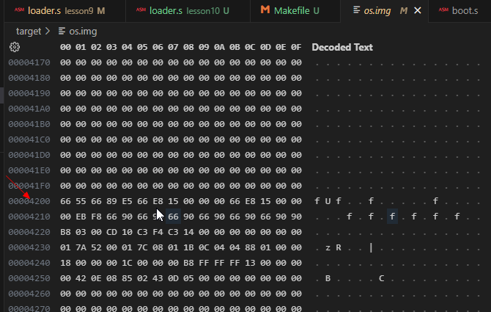491x312 pixels.
Task: Select decoded character R in row 00004230
Action: (339, 247)
